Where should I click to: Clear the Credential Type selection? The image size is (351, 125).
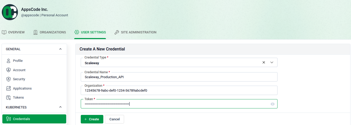coord(264,62)
